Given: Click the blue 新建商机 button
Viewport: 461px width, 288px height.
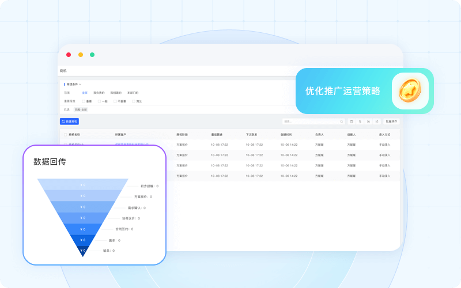Looking at the screenshot, I should pyautogui.click(x=69, y=122).
